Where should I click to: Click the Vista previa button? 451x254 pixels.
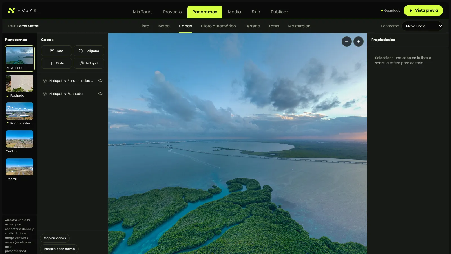tap(423, 10)
